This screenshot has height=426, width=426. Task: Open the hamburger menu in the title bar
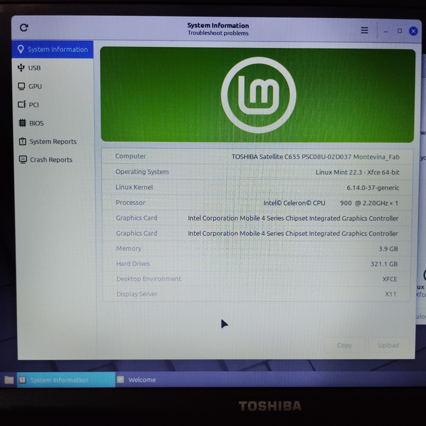pos(364,30)
